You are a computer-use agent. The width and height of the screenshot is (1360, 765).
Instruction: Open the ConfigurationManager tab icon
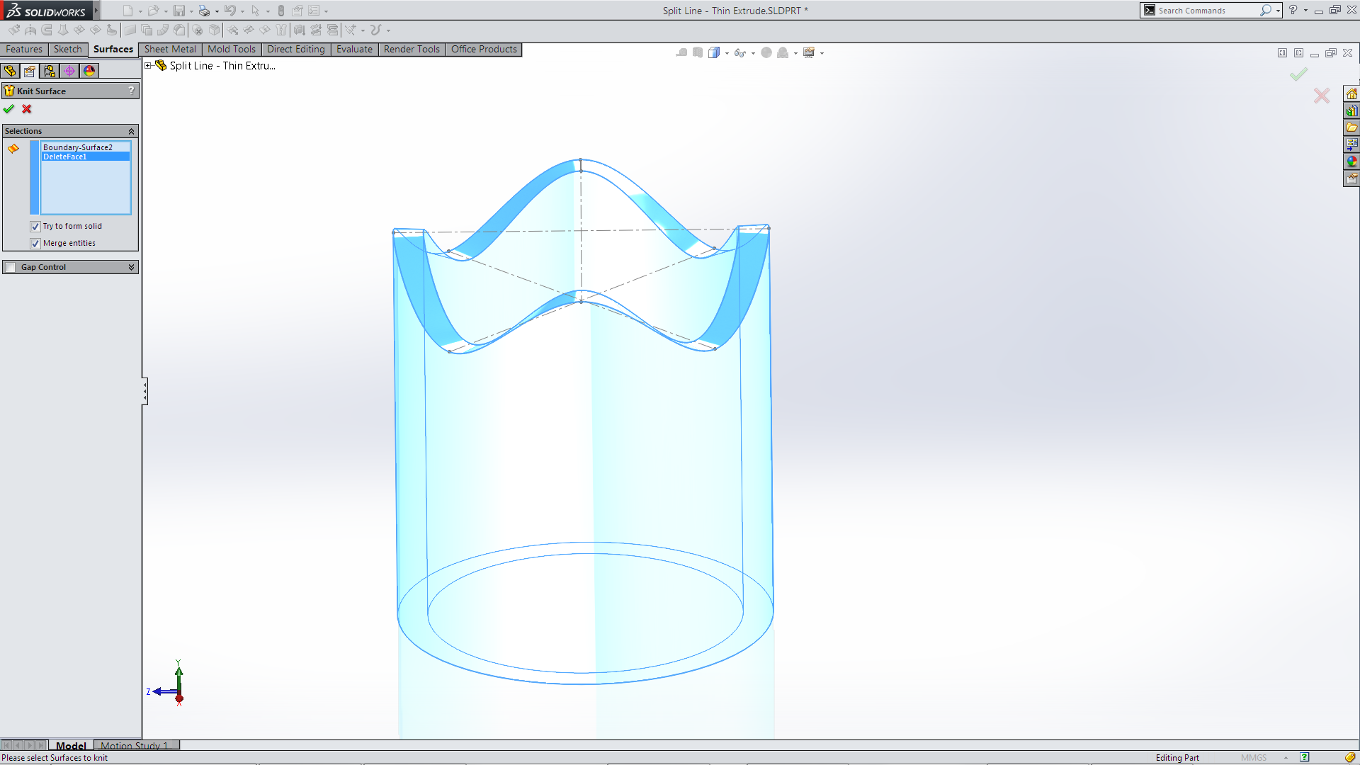pos(50,71)
